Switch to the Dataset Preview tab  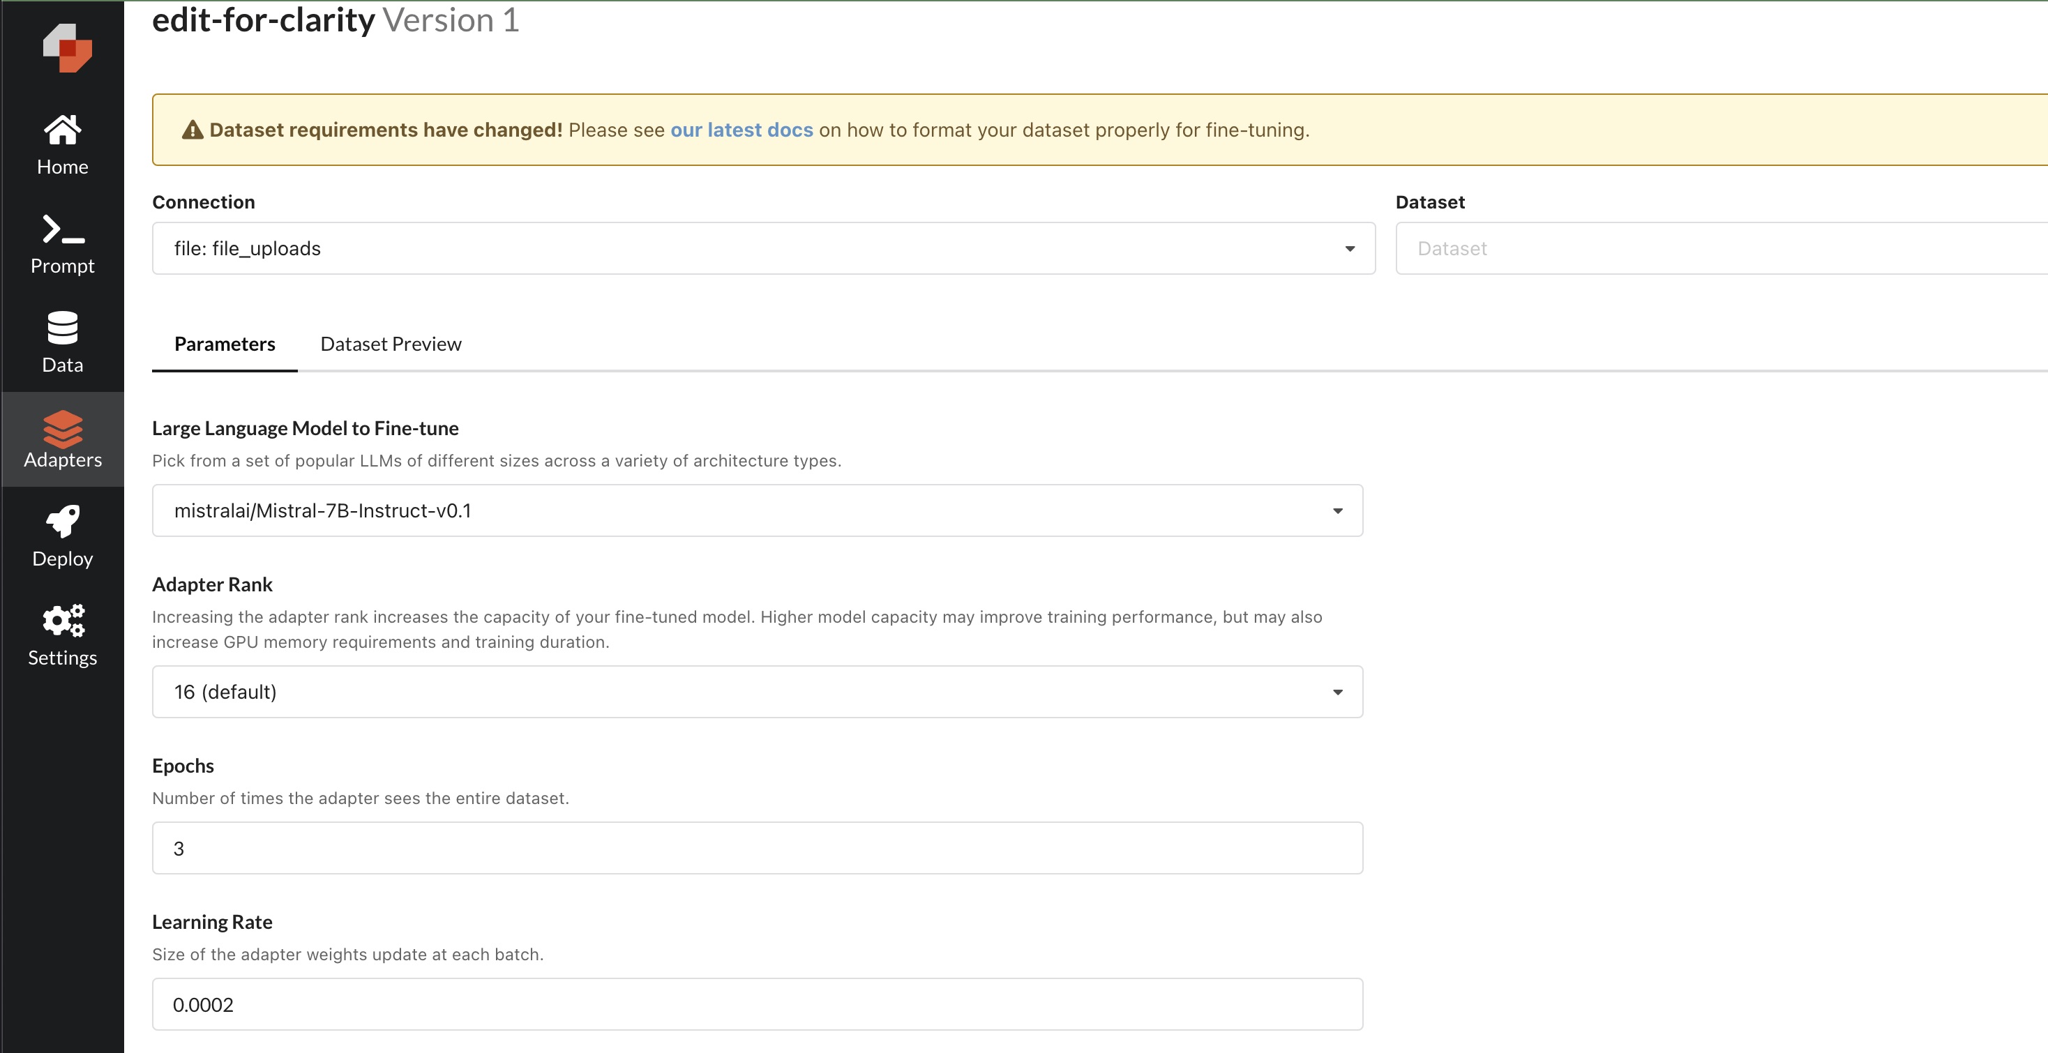(391, 344)
